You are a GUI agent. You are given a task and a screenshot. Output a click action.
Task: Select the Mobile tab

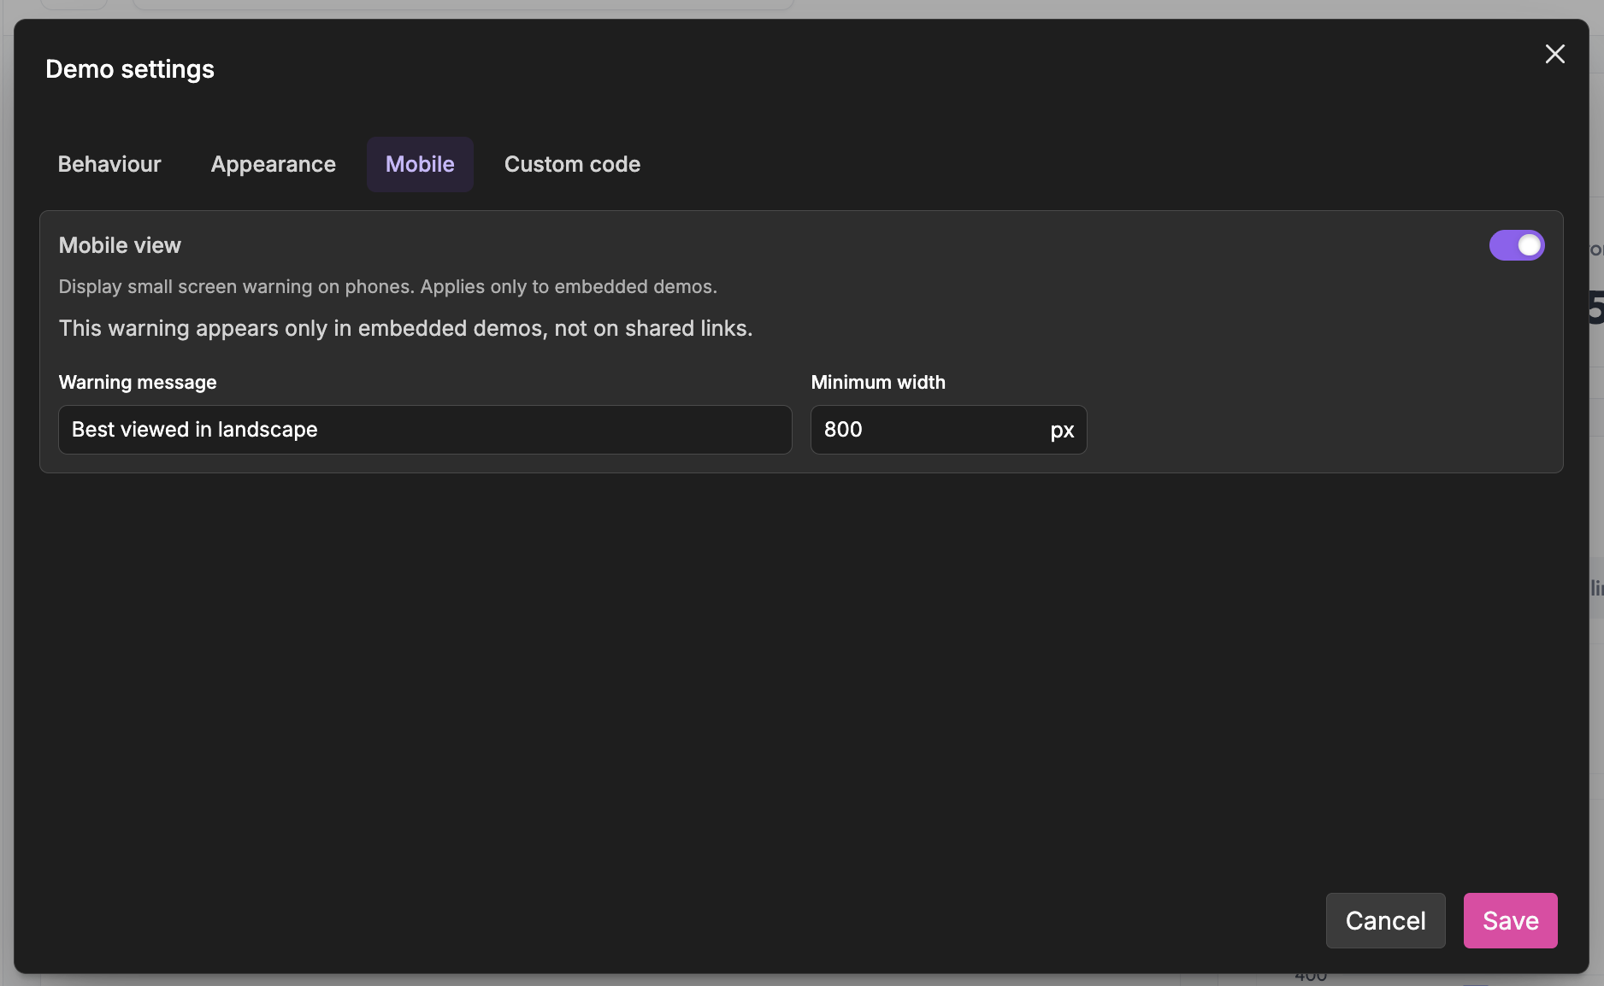(x=420, y=164)
